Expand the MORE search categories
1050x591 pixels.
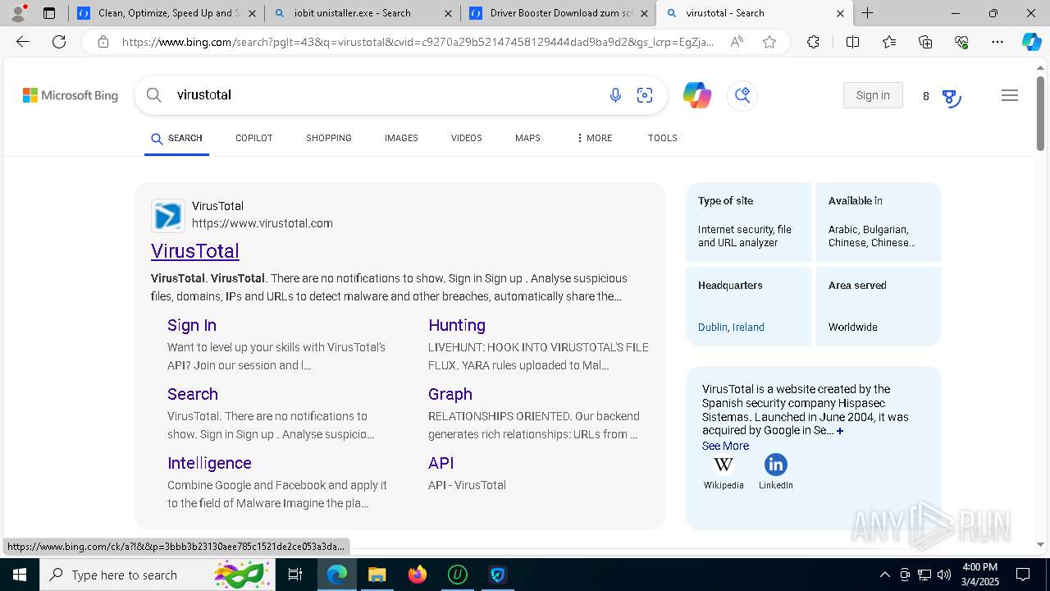tap(595, 138)
